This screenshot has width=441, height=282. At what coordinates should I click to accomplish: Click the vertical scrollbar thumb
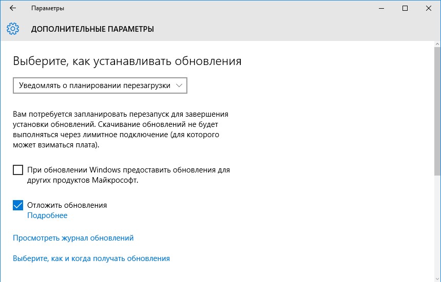[x=437, y=112]
